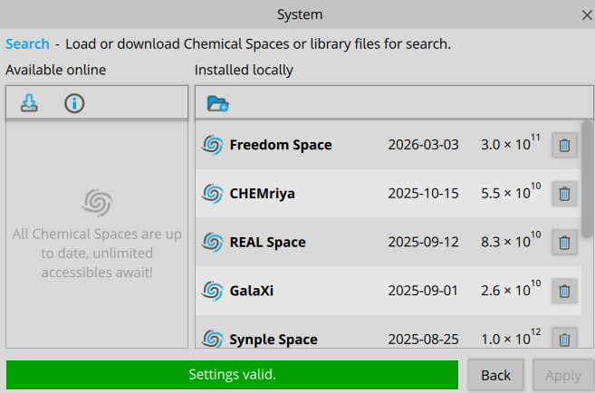Select the CHEMriya row
The height and width of the screenshot is (393, 595).
[x=362, y=194]
